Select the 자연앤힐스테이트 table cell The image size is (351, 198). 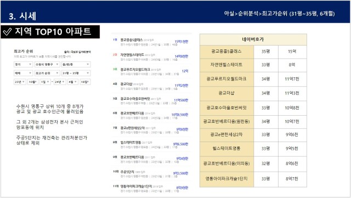tap(227, 65)
